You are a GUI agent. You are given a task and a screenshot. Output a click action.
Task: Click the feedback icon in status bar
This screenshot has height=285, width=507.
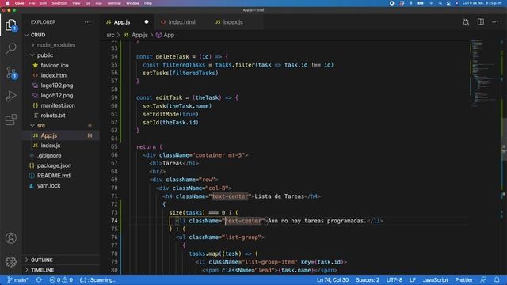click(x=483, y=279)
